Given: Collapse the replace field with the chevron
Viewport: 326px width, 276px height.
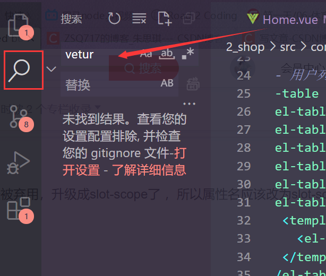Looking at the screenshot, I should click(x=51, y=69).
